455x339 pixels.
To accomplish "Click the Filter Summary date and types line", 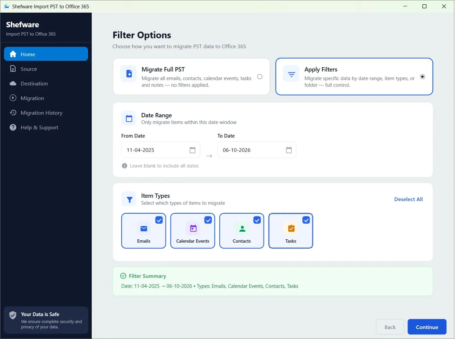I will pos(210,286).
